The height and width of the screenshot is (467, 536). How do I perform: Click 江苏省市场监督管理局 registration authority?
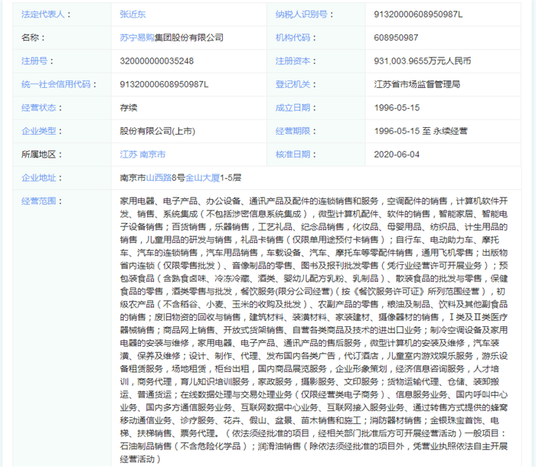coord(417,83)
